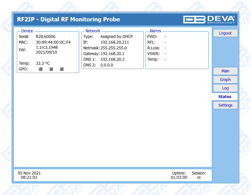251x195 pixels.
Task: Click the serial number R2IL60006
Action: (x=46, y=36)
